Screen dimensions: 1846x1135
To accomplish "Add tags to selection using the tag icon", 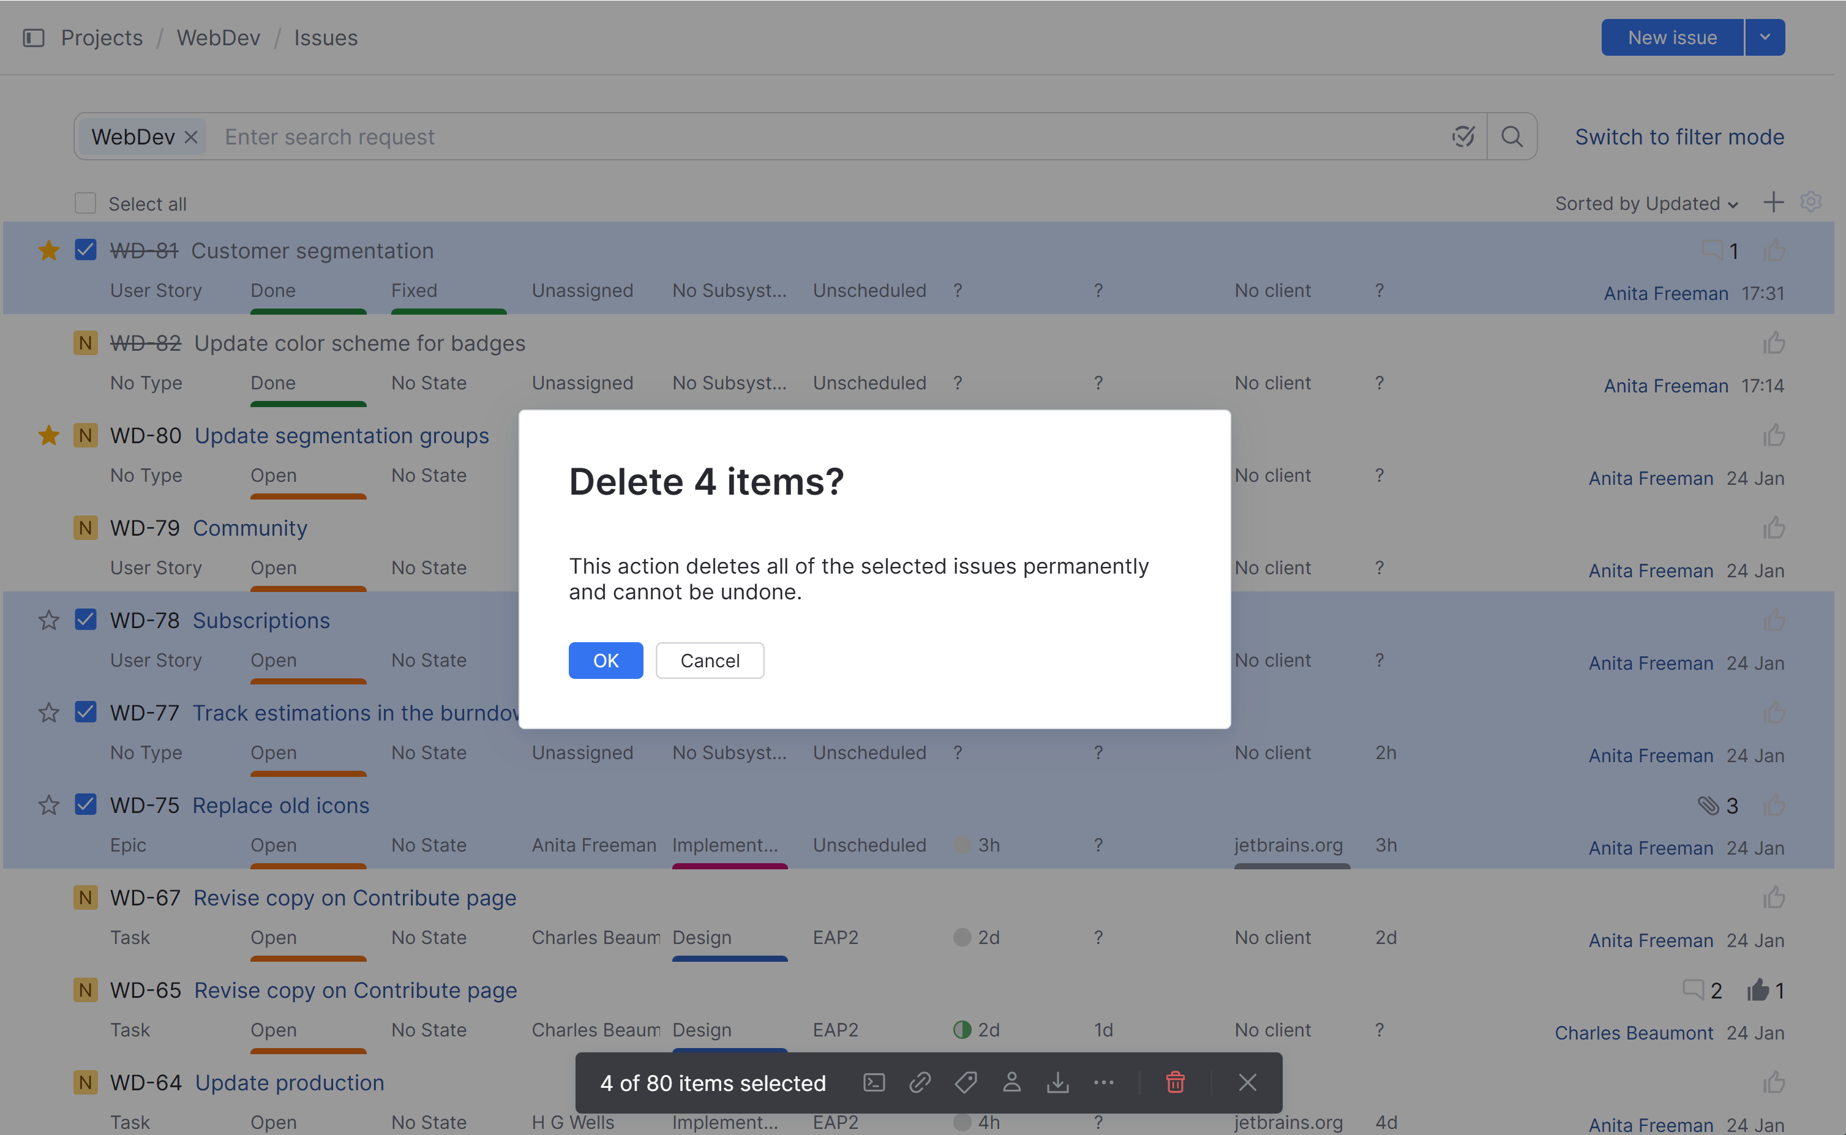I will [x=966, y=1082].
